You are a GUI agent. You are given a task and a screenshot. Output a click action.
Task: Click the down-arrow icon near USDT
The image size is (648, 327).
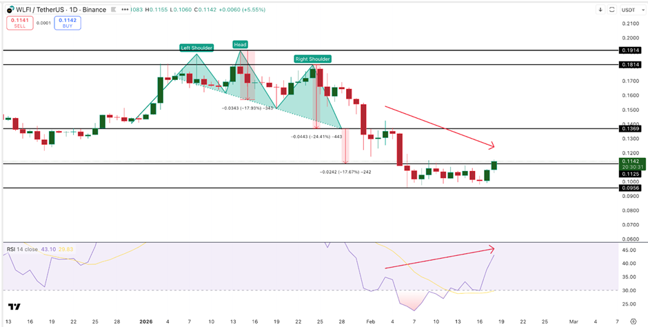pyautogui.click(x=600, y=9)
